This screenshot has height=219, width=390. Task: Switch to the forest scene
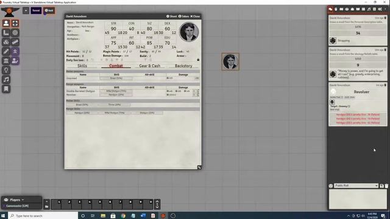[x=36, y=10]
